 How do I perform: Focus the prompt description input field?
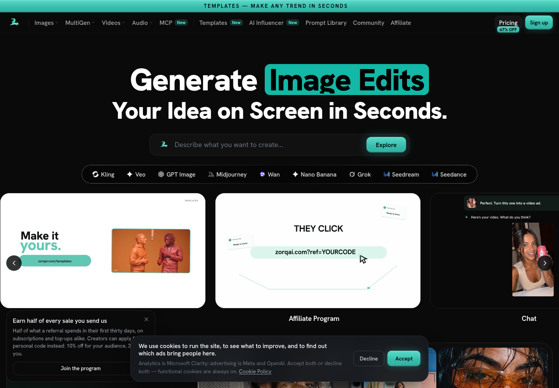click(x=268, y=145)
